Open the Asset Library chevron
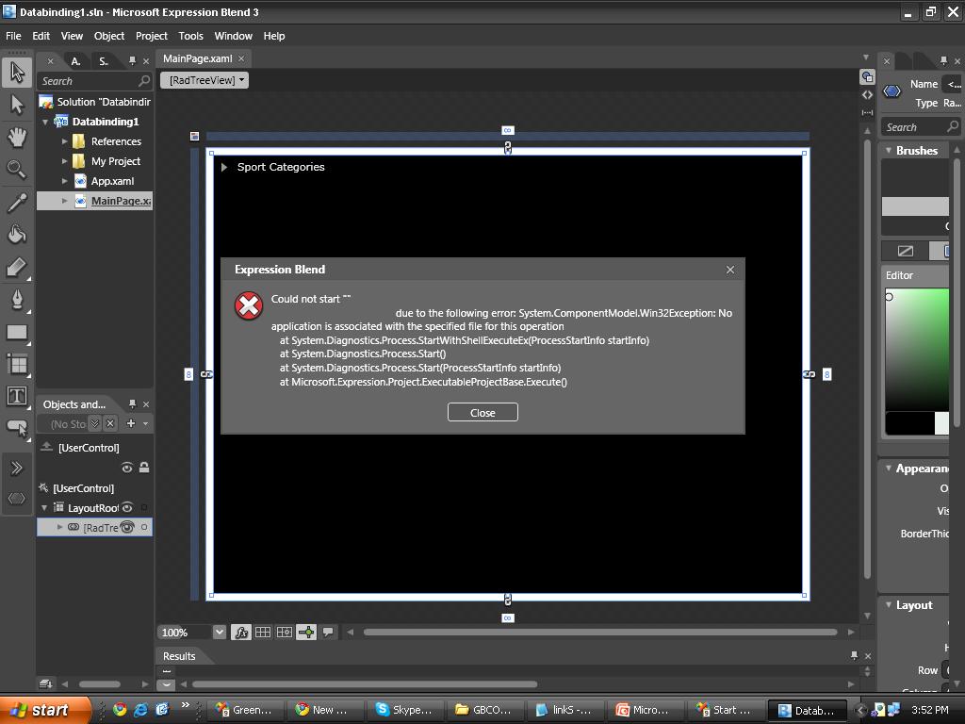The width and height of the screenshot is (965, 724). click(x=17, y=468)
